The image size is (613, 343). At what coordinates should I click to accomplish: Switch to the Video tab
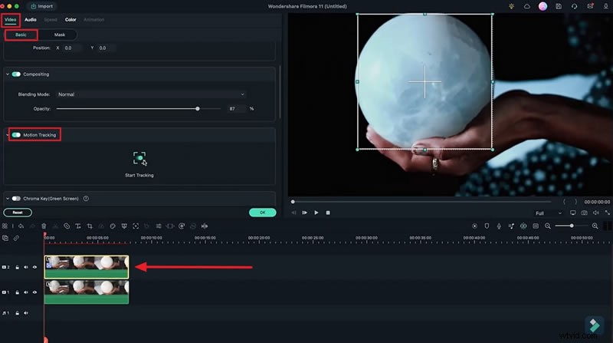(x=11, y=20)
